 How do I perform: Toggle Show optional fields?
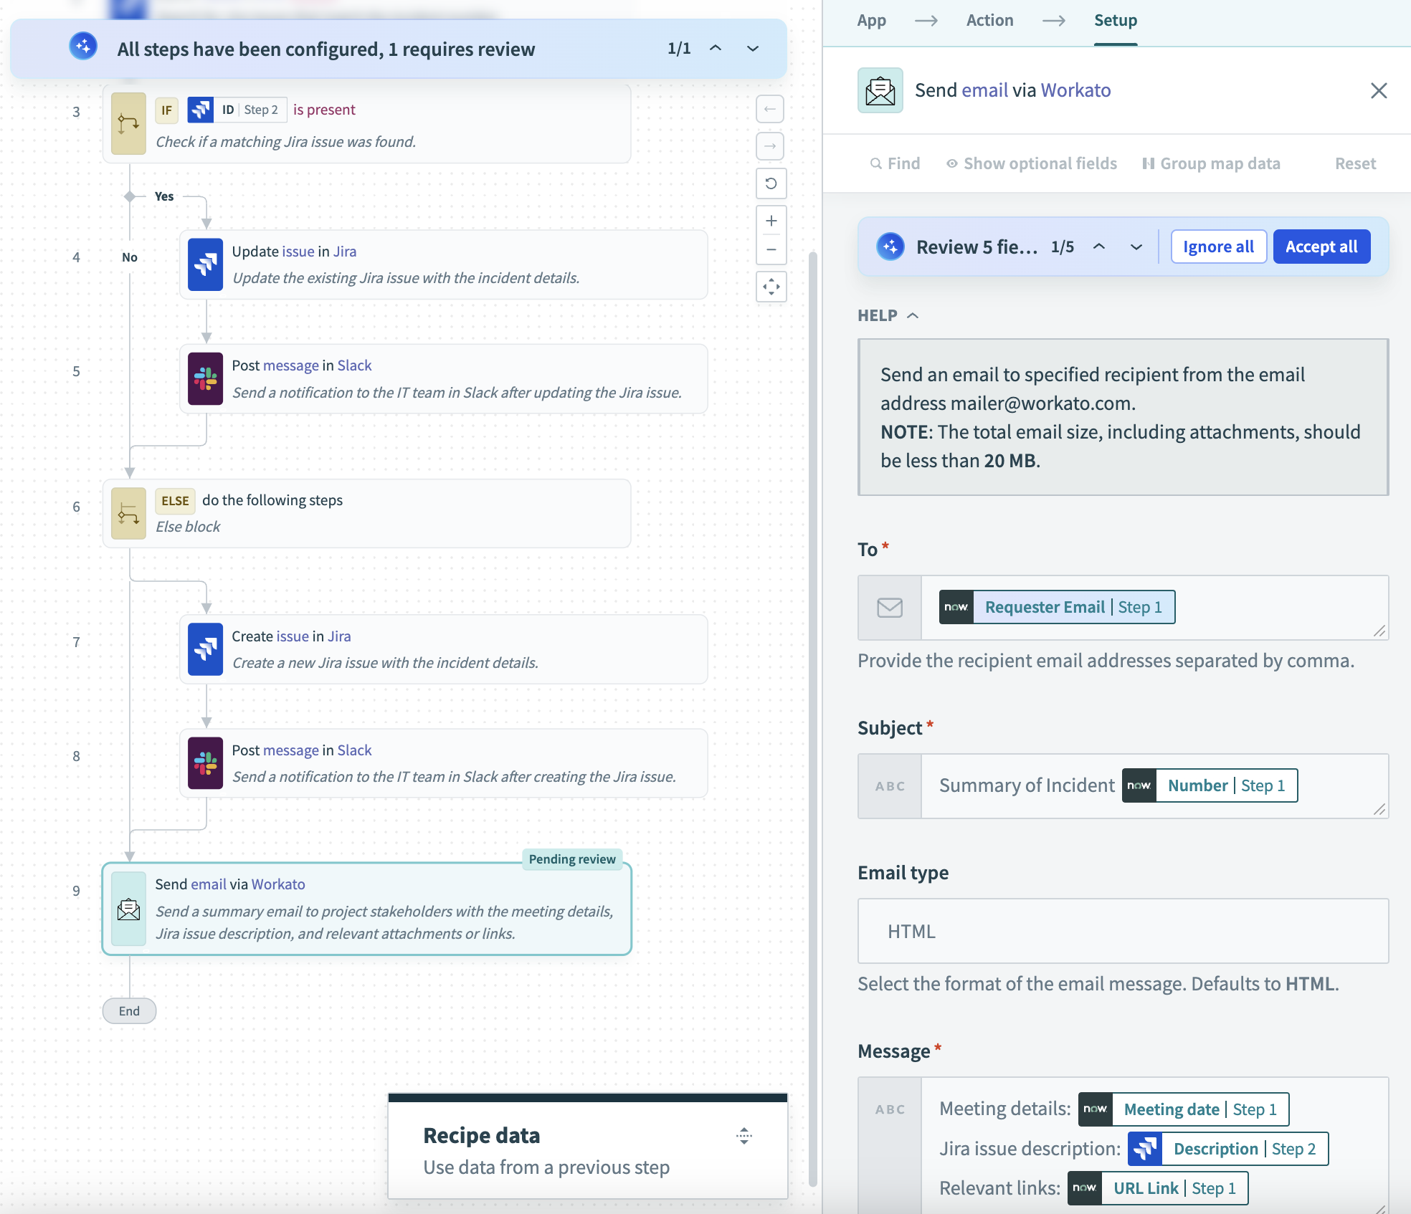pyautogui.click(x=1031, y=163)
